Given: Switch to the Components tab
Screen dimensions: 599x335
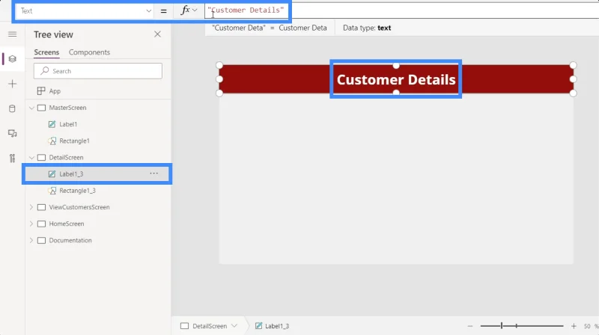Looking at the screenshot, I should pos(89,52).
